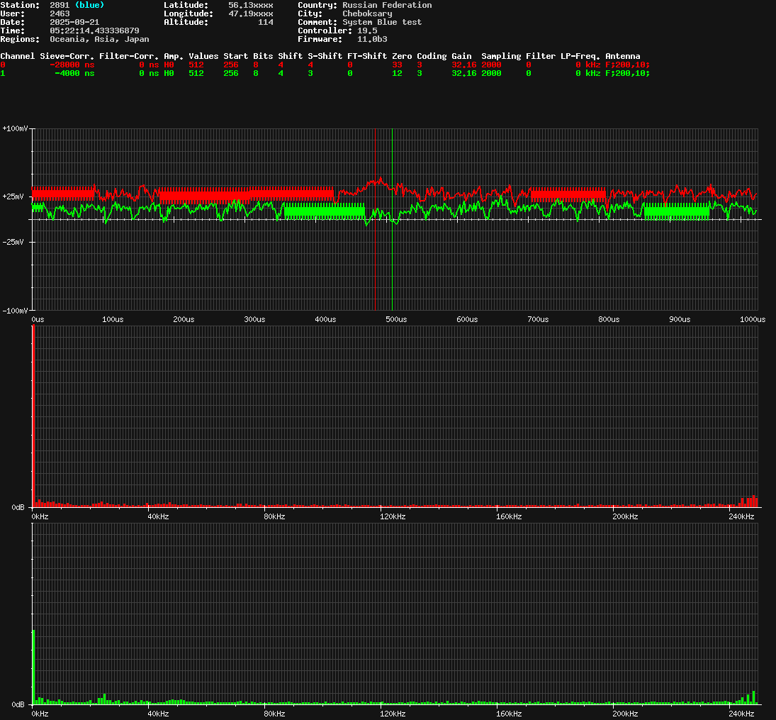Select the firmware version 11.0b3

372,39
